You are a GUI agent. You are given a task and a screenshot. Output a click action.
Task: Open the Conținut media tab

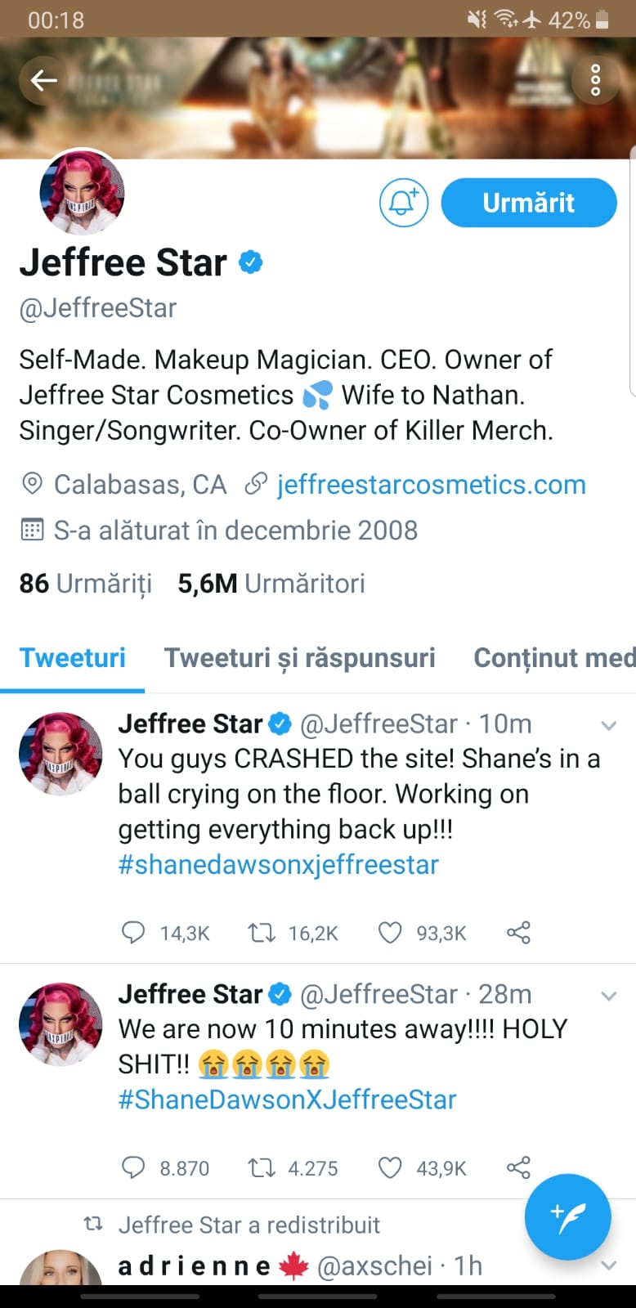pyautogui.click(x=553, y=656)
